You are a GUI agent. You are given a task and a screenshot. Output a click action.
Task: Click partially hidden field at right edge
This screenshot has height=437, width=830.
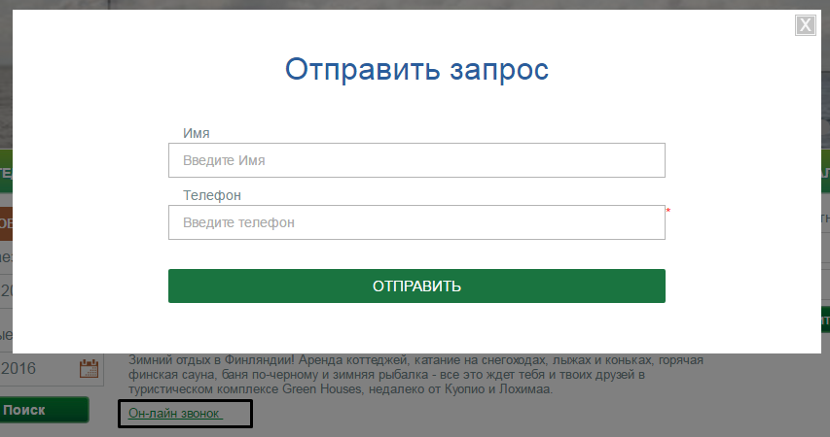(825, 319)
